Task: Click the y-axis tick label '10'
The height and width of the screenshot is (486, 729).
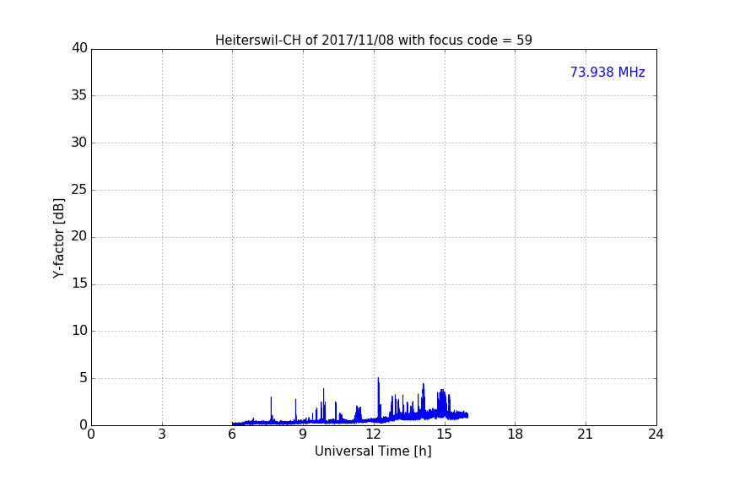Action: (x=79, y=331)
